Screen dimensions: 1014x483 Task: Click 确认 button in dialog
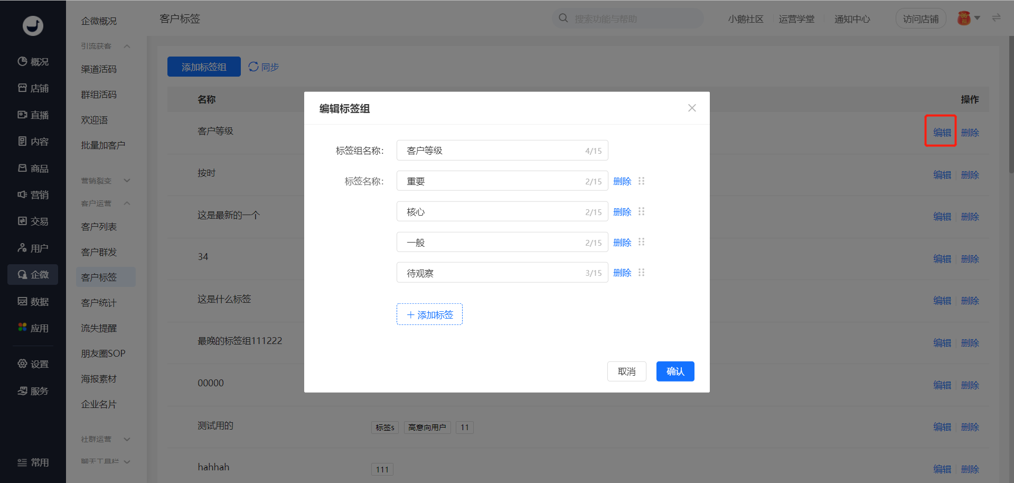click(x=675, y=371)
